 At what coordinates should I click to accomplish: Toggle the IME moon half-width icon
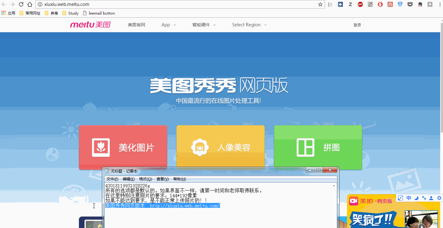tap(416, 198)
